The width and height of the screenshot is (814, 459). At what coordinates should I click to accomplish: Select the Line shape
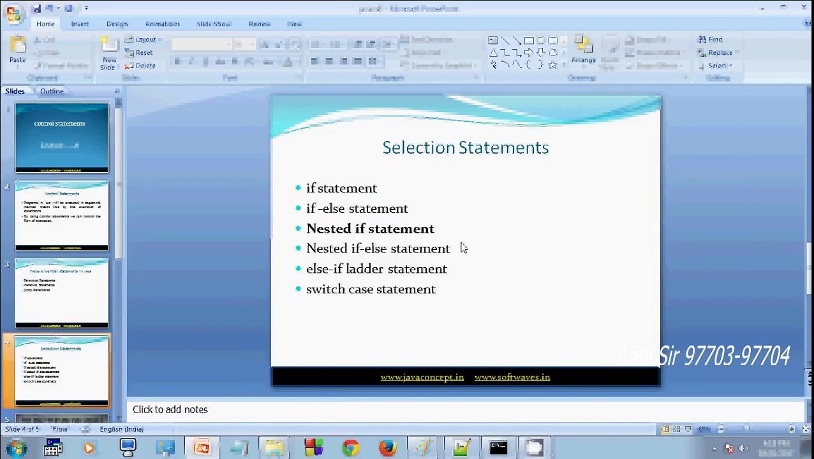[x=505, y=40]
